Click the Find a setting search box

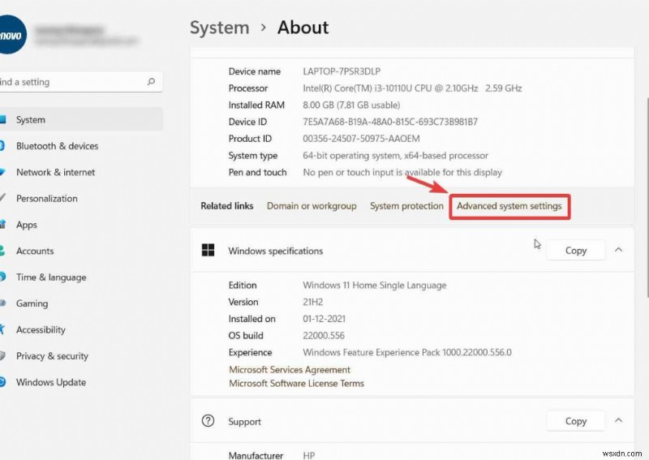click(73, 82)
